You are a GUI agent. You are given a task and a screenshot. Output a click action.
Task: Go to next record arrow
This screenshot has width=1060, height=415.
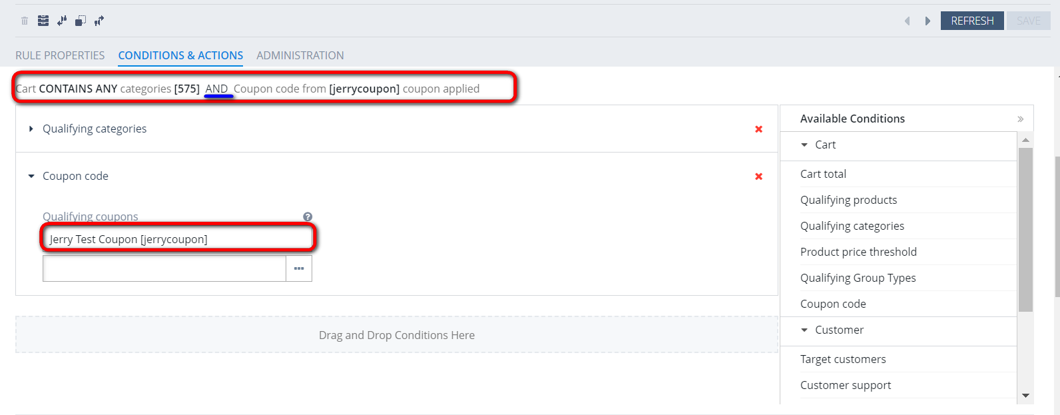(928, 21)
